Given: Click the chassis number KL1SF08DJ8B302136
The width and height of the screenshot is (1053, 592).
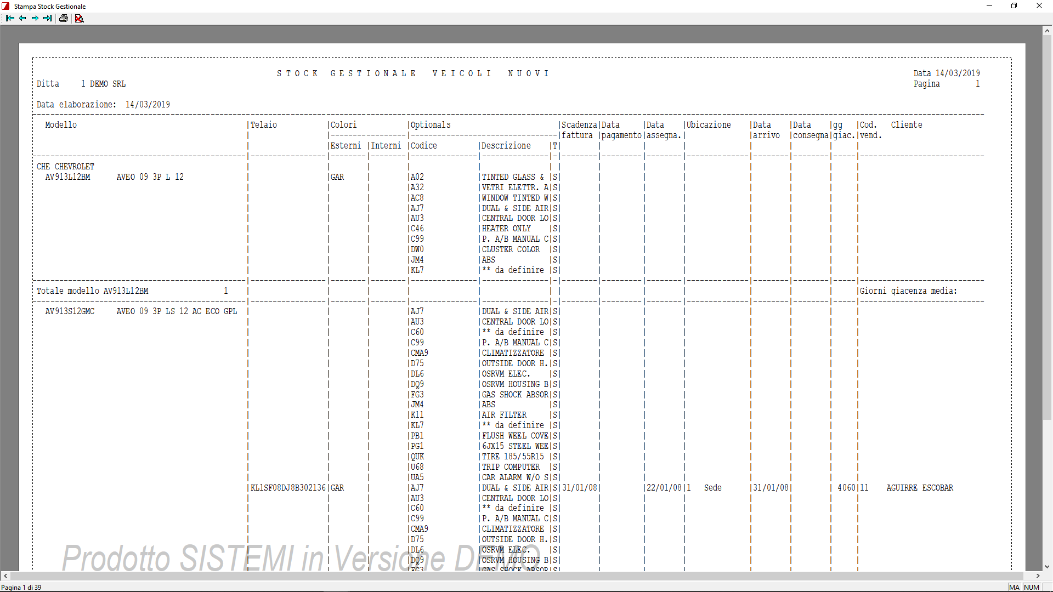Looking at the screenshot, I should pyautogui.click(x=288, y=488).
